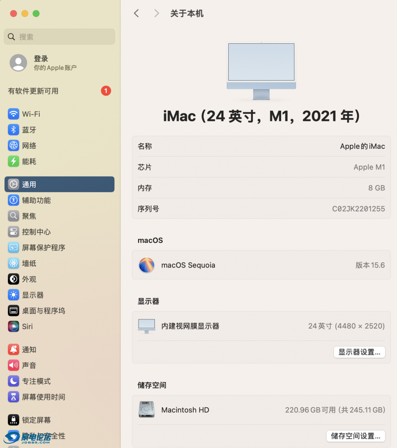Click the red software update badge
The width and height of the screenshot is (397, 448).
coord(106,91)
